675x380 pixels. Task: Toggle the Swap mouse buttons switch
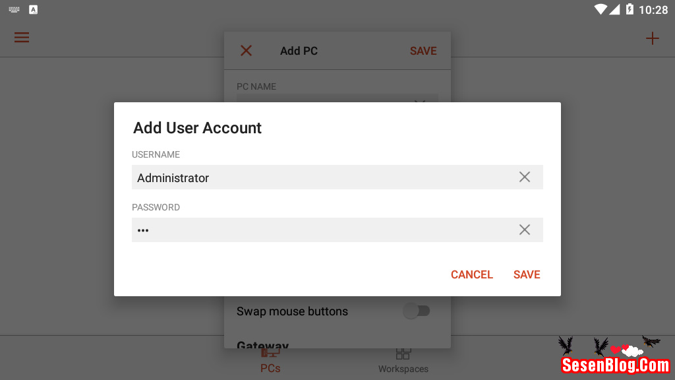tap(417, 311)
